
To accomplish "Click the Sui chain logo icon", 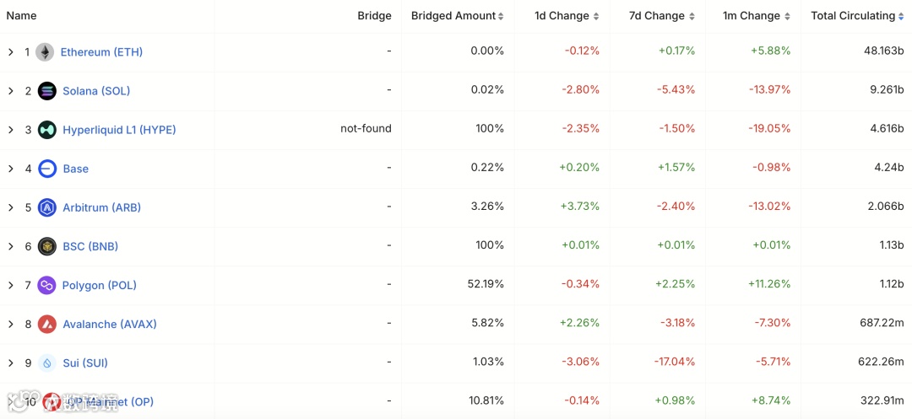I will pyautogui.click(x=47, y=363).
